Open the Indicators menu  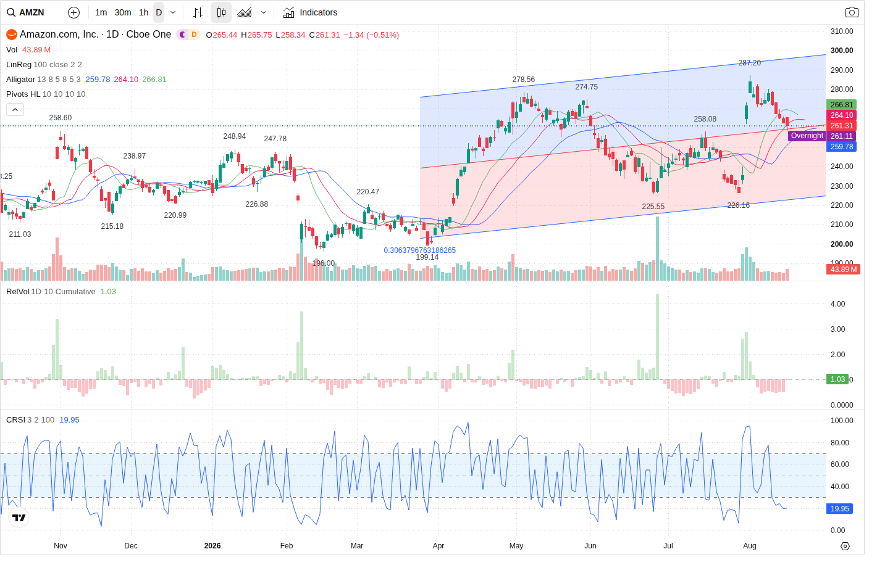pyautogui.click(x=310, y=12)
